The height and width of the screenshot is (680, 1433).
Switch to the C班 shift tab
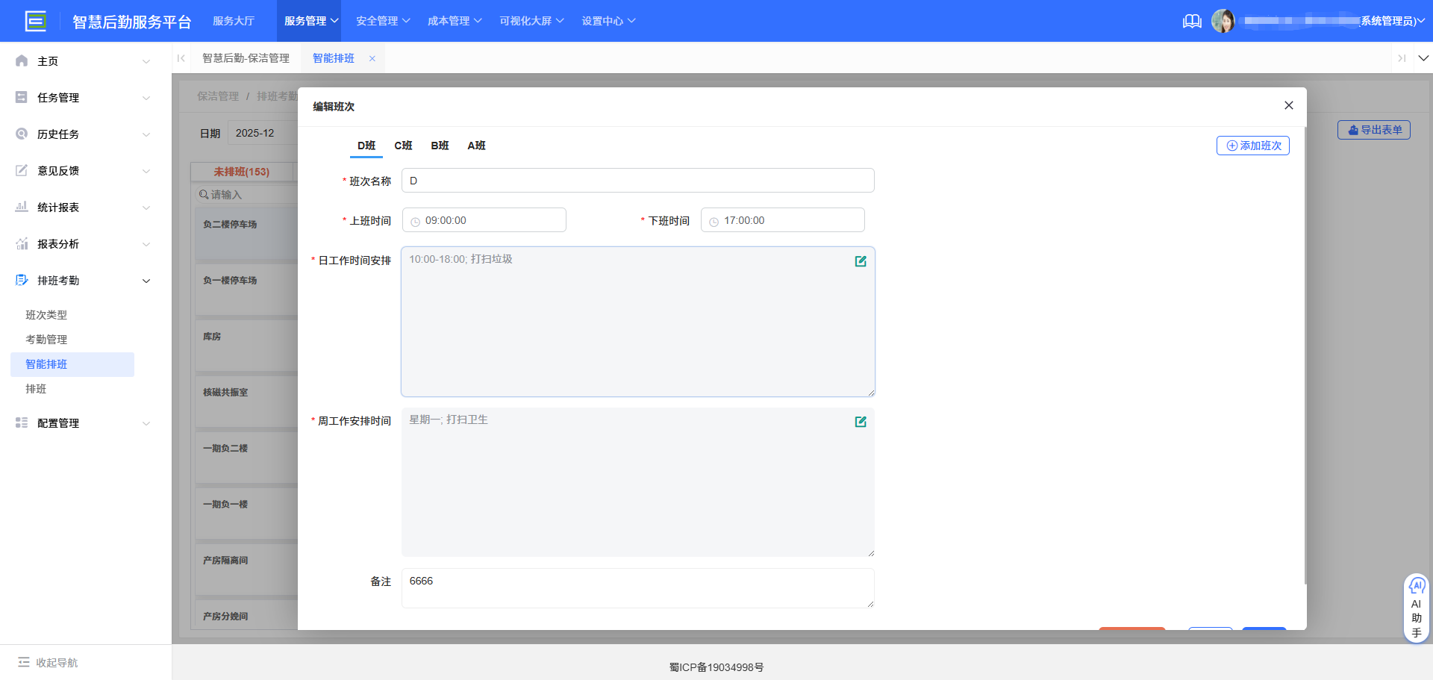[x=403, y=146]
